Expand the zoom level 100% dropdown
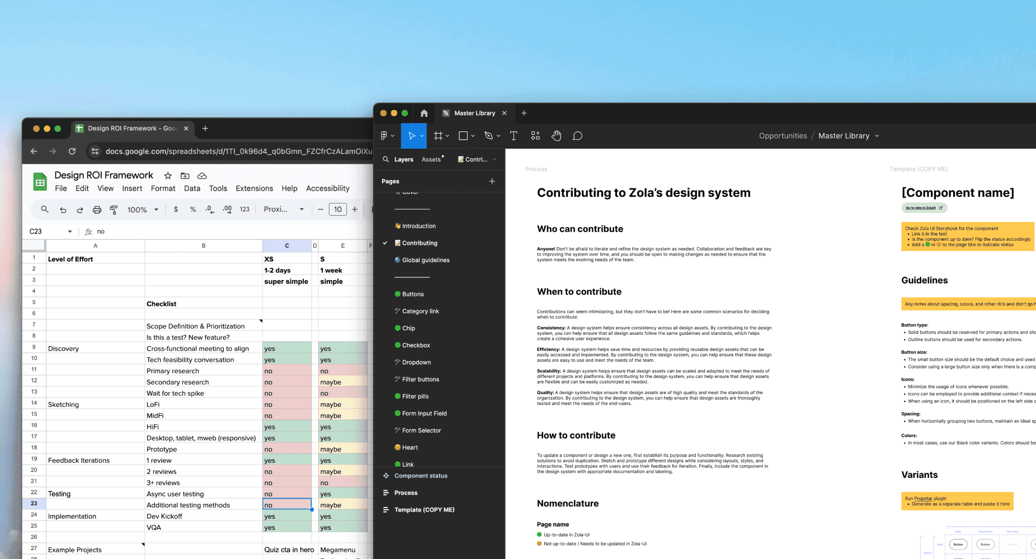 click(156, 210)
